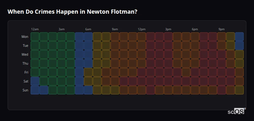Image resolution: width=254 pixels, height=121 pixels.
Task: Click the Wednesday 9pm heatmap cell
Action: point(222,54)
